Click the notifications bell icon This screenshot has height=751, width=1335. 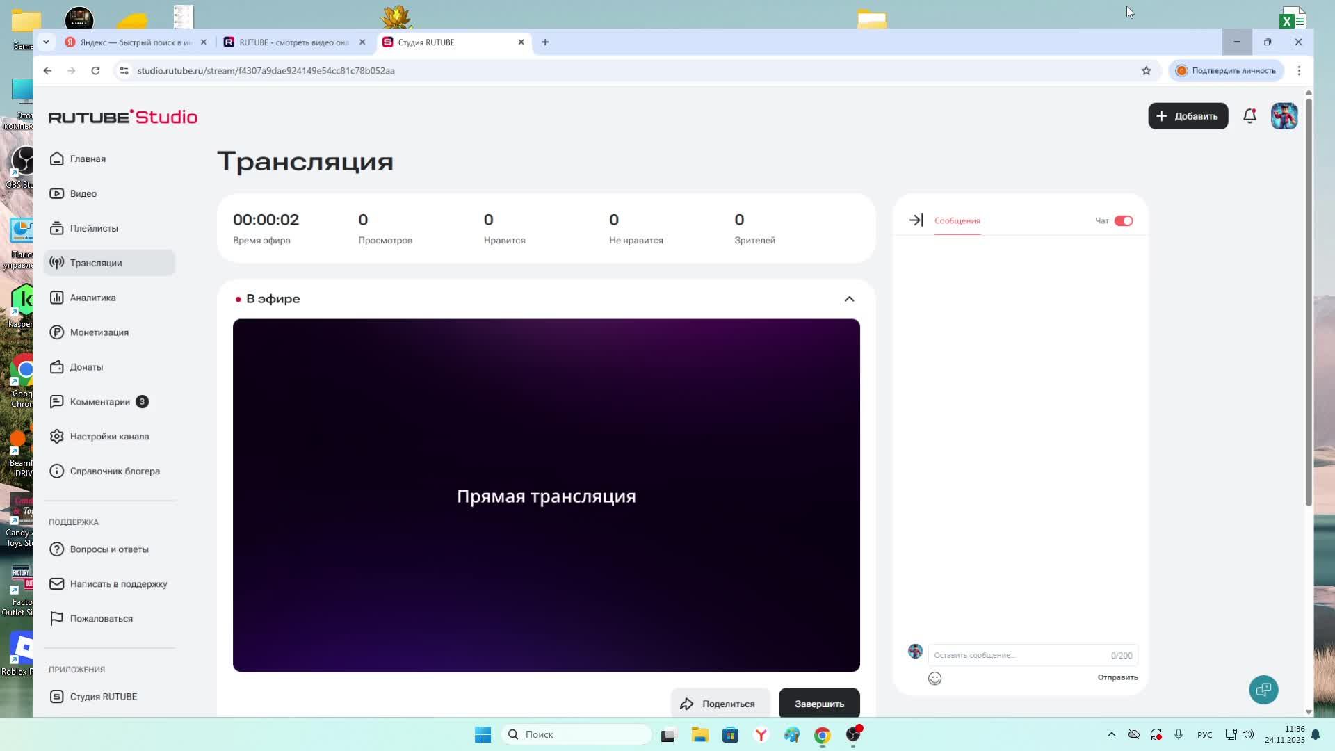pos(1249,116)
